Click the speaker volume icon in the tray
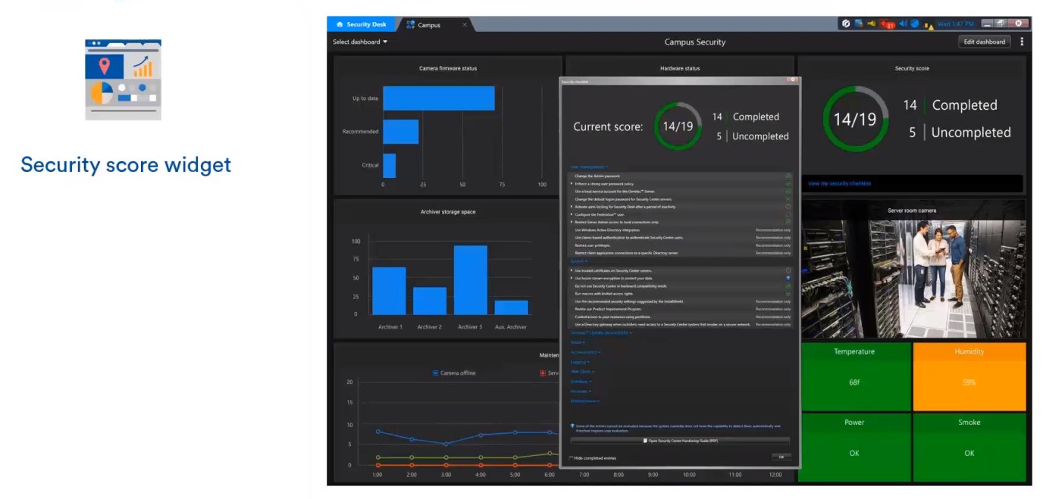 pos(903,23)
